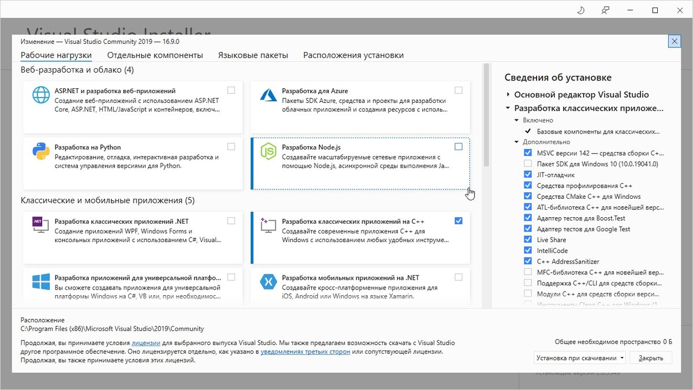
Task: Collapse the C++ desktop development section
Action: (508, 108)
